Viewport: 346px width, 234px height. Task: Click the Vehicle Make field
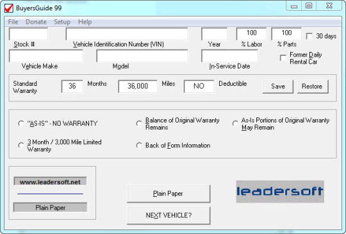[46, 56]
